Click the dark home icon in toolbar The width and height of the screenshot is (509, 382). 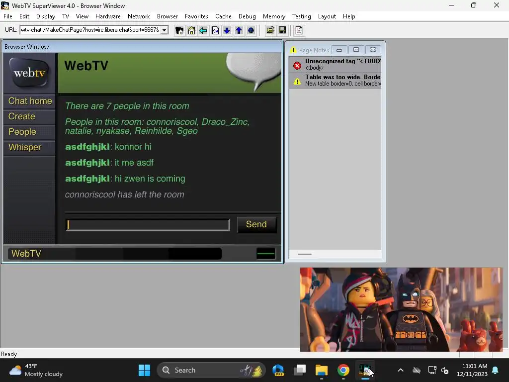179,30
